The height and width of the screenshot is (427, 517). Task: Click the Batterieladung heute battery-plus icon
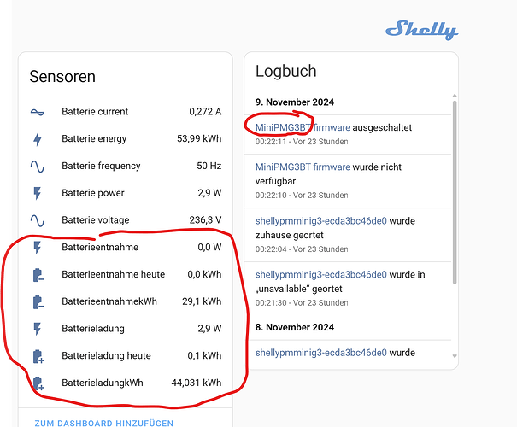click(38, 356)
